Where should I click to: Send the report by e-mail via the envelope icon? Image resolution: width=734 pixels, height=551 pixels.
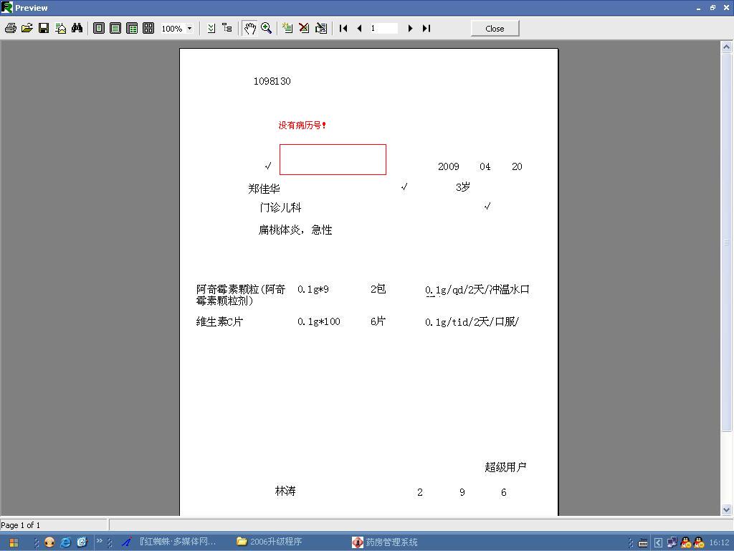coord(60,28)
